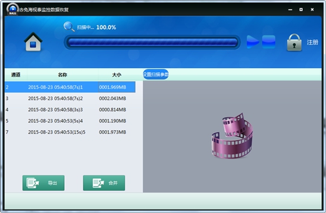This screenshot has height=213, width=326.
Task: Select row 2015-08-23 05:40:58(7s)1
Action: pyautogui.click(x=70, y=87)
